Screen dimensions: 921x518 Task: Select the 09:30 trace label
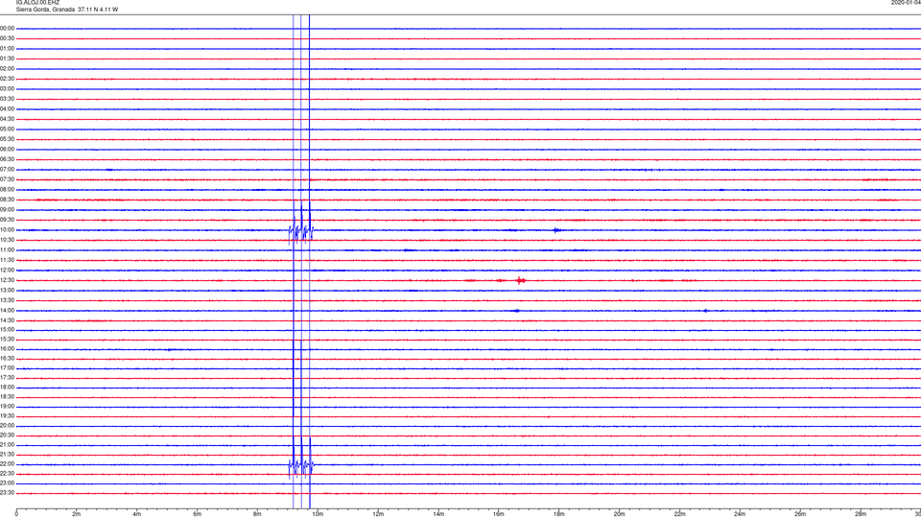click(7, 220)
